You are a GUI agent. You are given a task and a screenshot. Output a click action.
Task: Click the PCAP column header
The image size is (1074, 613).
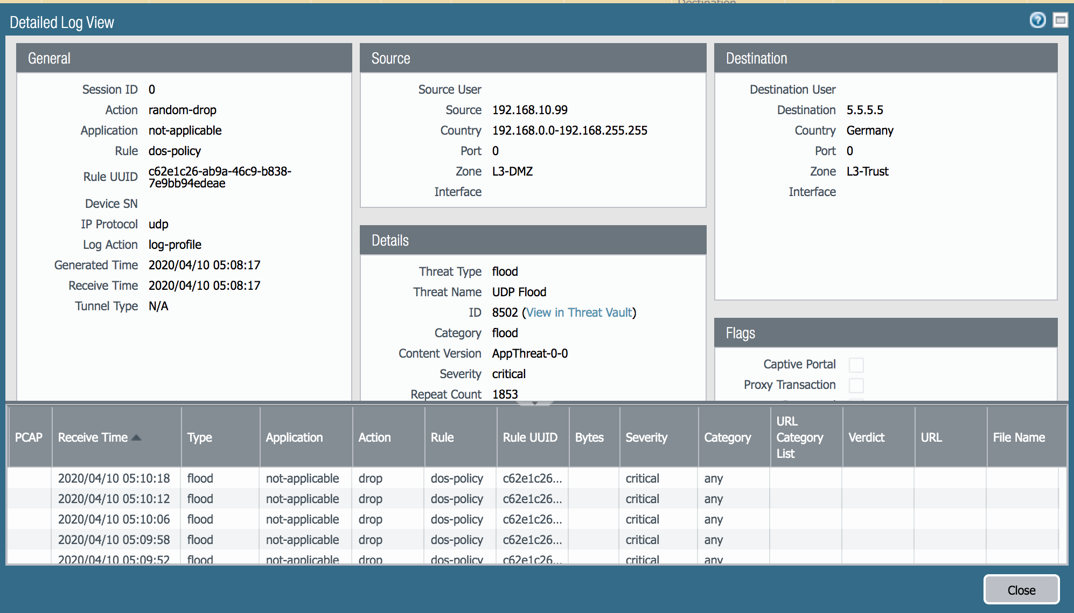point(29,437)
